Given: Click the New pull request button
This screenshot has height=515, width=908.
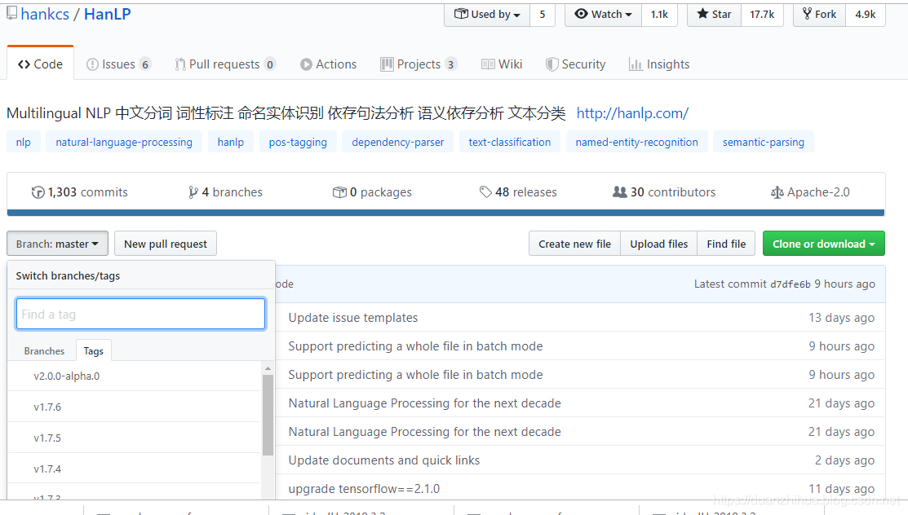Looking at the screenshot, I should 165,243.
